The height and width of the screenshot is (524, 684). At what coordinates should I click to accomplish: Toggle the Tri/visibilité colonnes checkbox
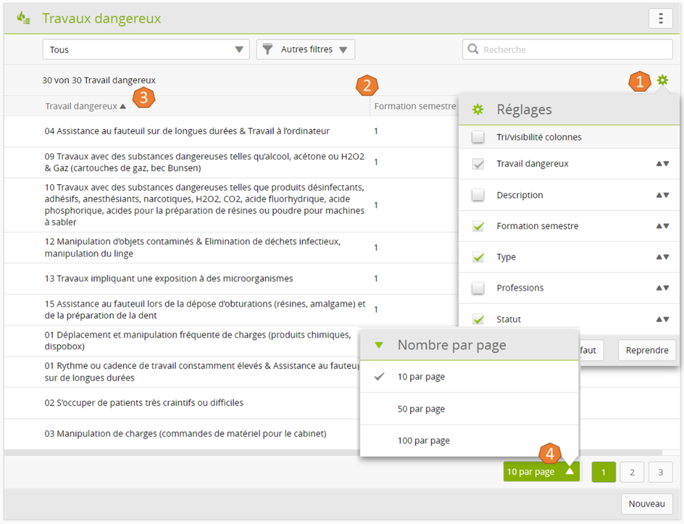[478, 137]
